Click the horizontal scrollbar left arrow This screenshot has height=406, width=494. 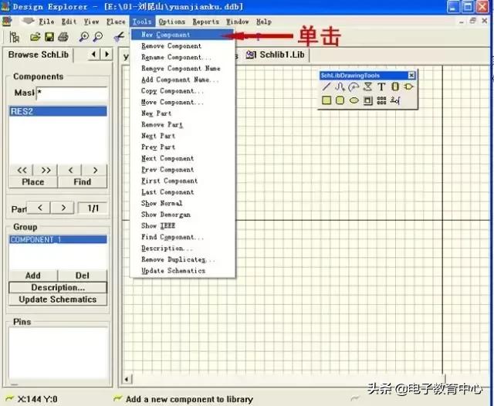pyautogui.click(x=127, y=379)
